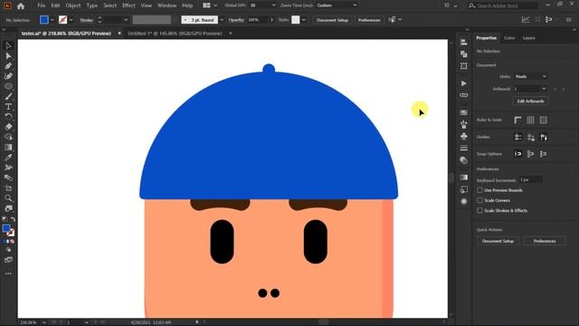Image resolution: width=579 pixels, height=326 pixels.
Task: Open the Window menu
Action: coord(166,5)
